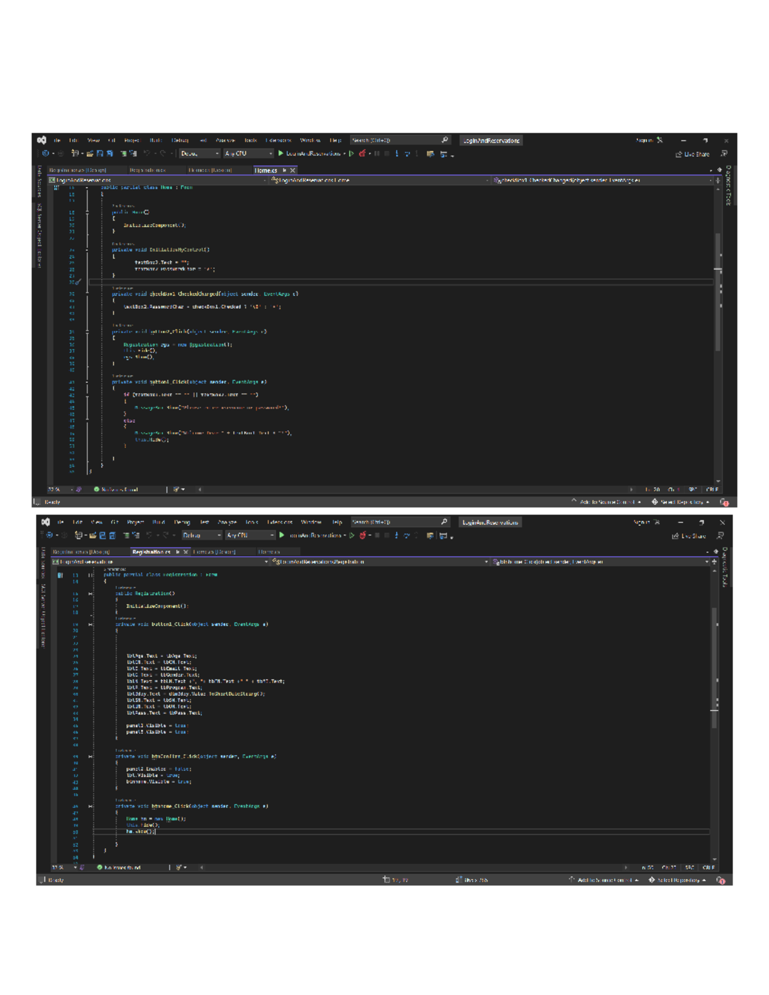
Task: Open the Debug menu in Home.cs window
Action: [x=179, y=140]
